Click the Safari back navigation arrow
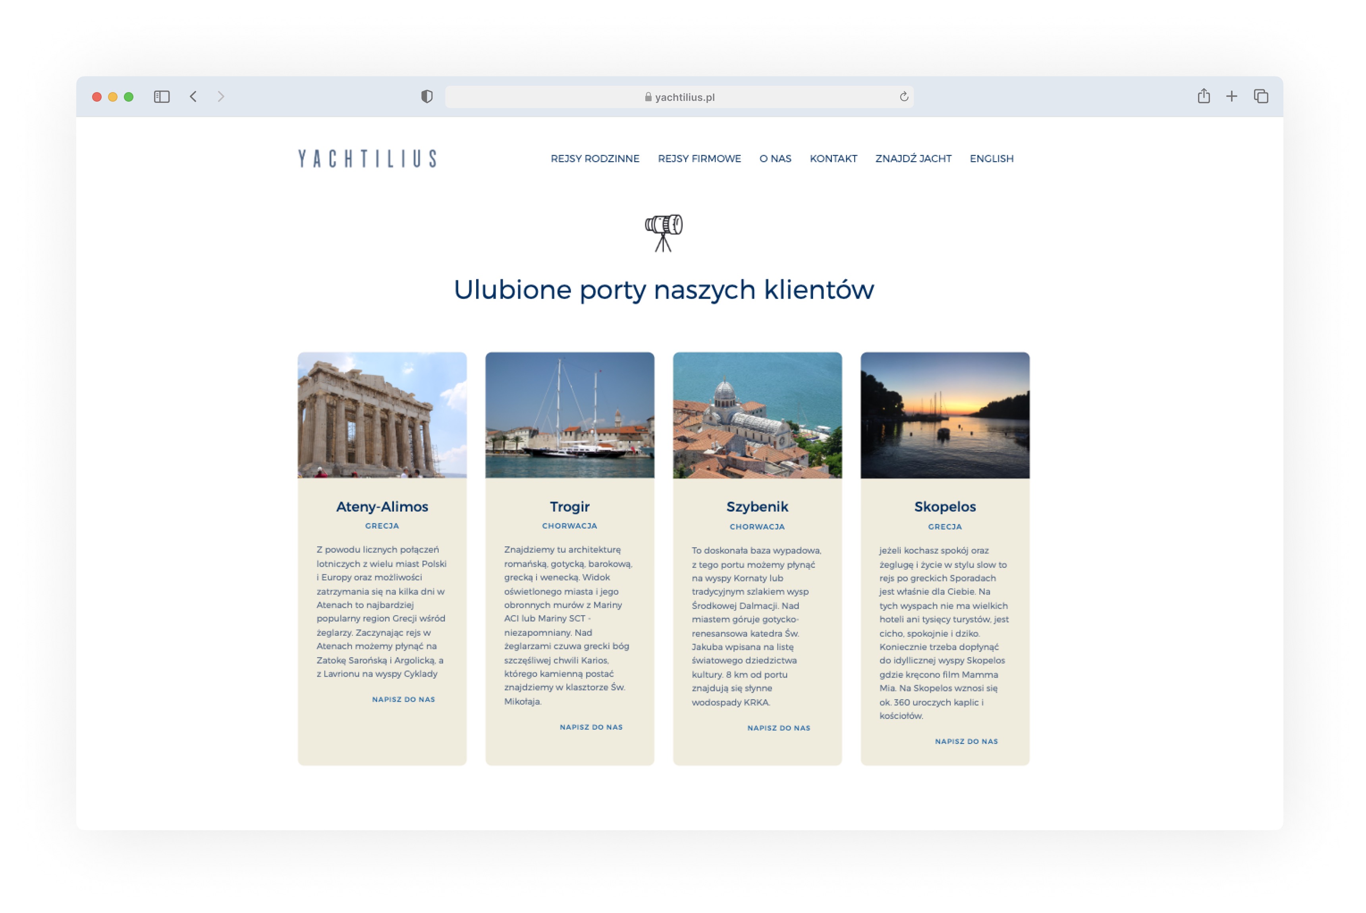 [194, 97]
